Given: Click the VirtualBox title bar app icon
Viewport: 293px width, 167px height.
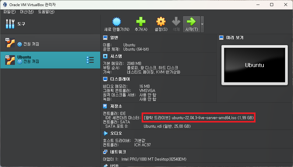Looking at the screenshot, I should (5, 5).
